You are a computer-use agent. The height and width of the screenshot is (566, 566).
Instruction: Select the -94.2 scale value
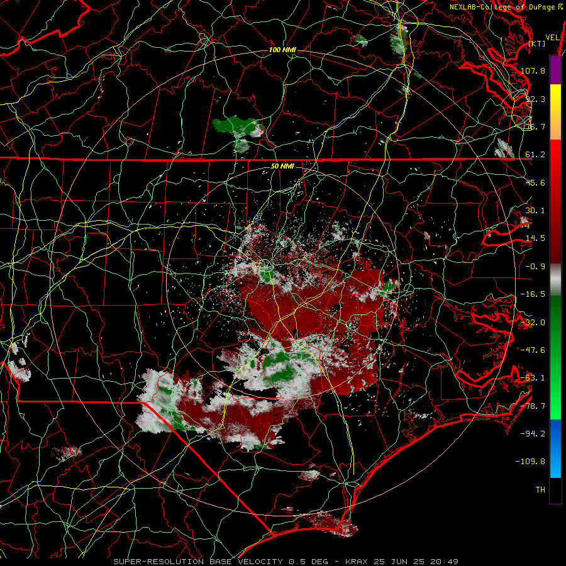533,434
